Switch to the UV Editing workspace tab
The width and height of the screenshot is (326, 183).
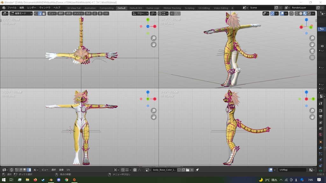(x=204, y=8)
